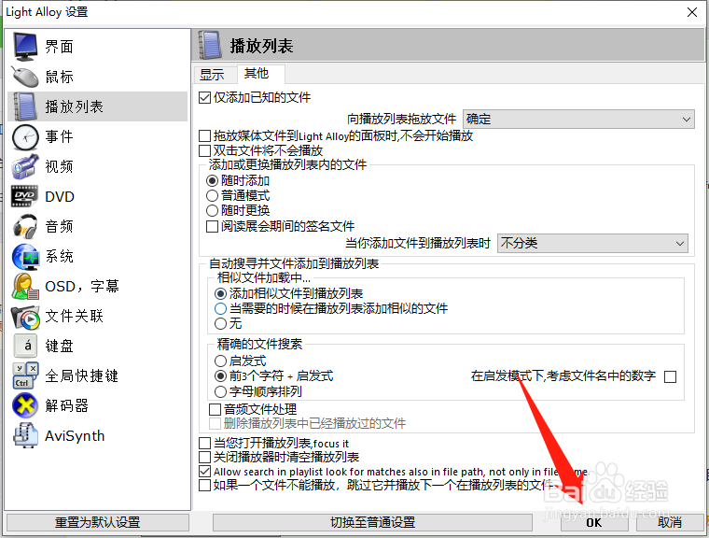Select 启发式 search radio
Screen dimensions: 709x538
tap(220, 361)
